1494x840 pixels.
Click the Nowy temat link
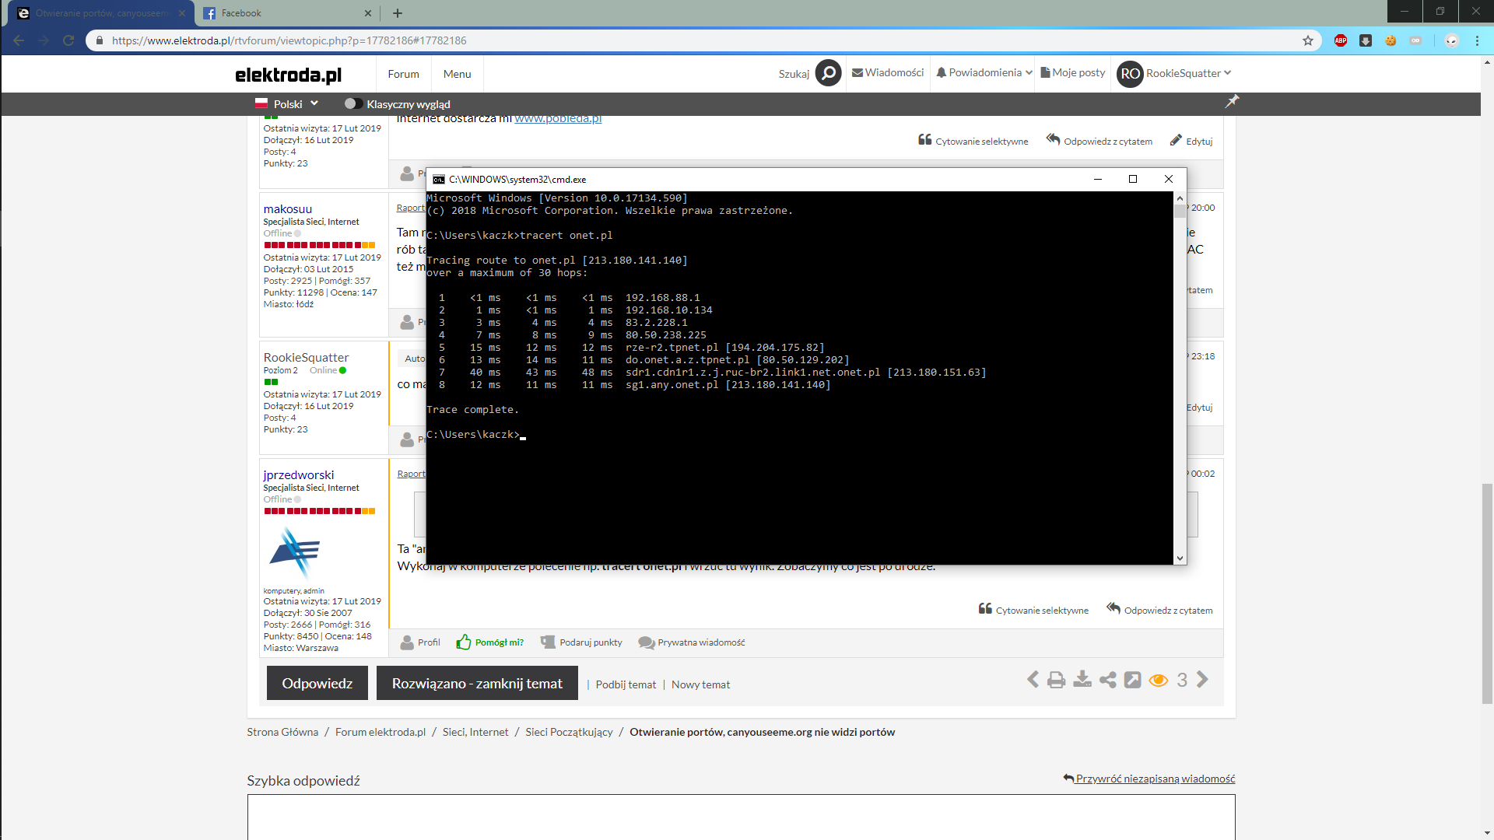[x=700, y=684]
